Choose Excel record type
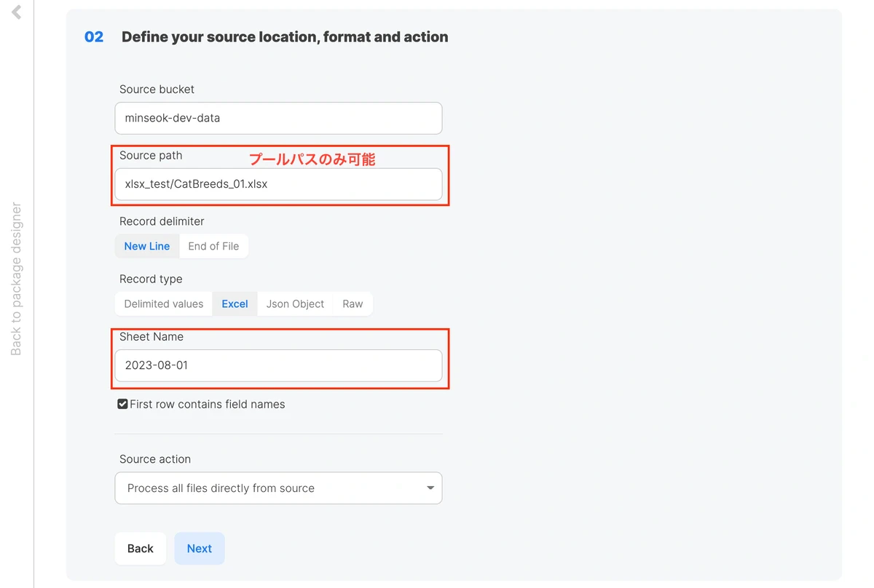The image size is (874, 588). 235,304
